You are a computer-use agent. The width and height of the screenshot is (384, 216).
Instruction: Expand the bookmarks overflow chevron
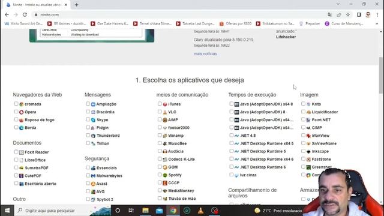pyautogui.click(x=377, y=23)
